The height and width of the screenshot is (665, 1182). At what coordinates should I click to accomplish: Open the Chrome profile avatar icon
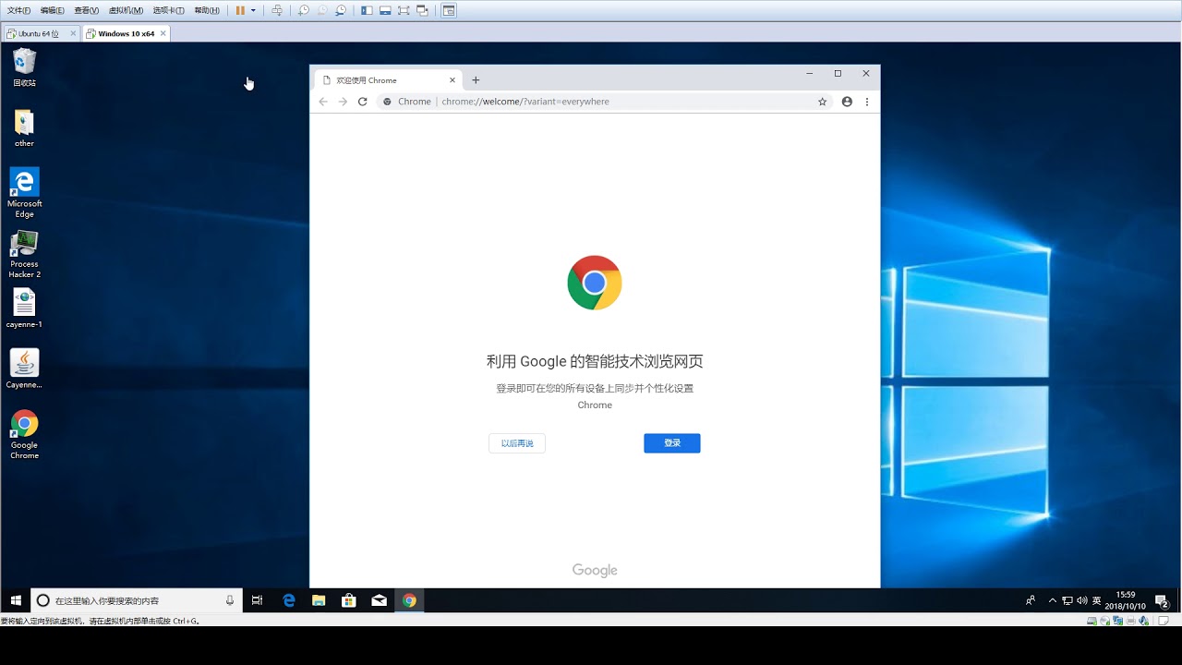847,102
